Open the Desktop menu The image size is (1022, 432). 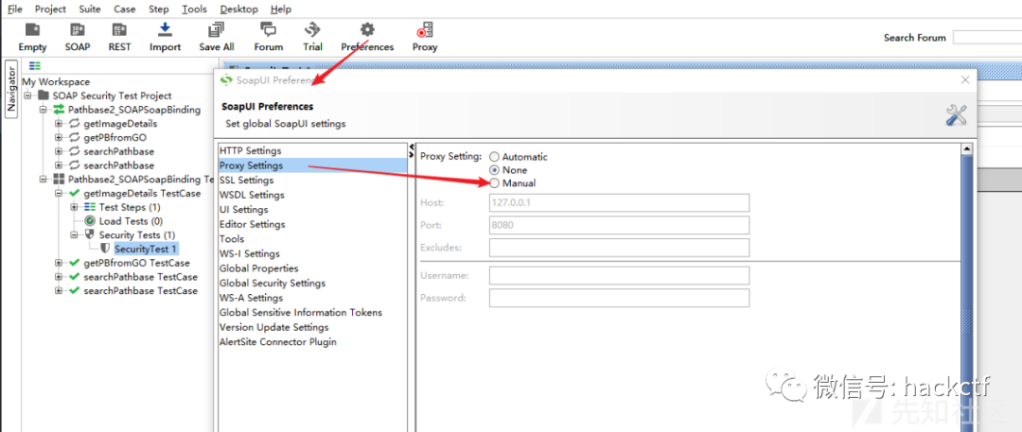238,9
